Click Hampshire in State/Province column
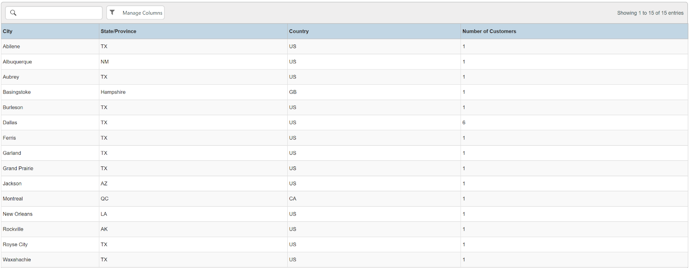 point(113,92)
